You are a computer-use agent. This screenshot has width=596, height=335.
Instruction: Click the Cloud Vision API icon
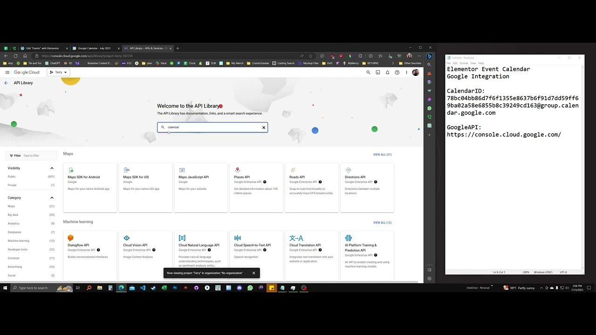click(x=126, y=238)
